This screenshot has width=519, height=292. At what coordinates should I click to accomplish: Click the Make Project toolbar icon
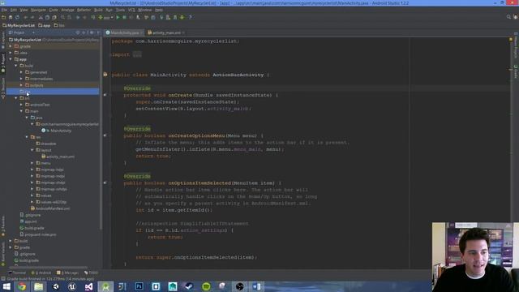(x=93, y=17)
